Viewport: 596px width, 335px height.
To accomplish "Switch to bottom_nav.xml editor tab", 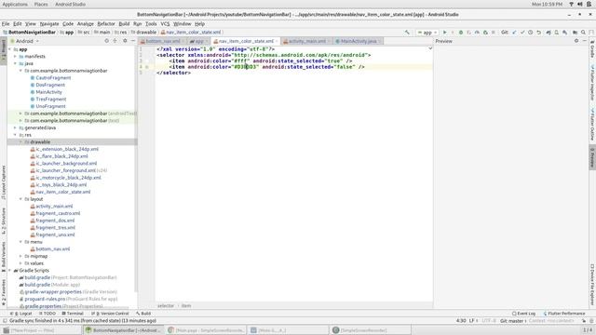I will click(x=163, y=41).
